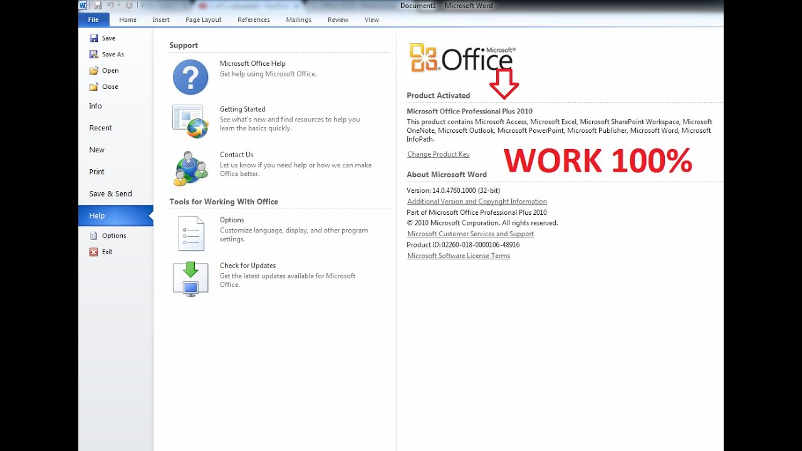802x451 pixels.
Task: Open the Page Layout ribbon tab
Action: [x=204, y=19]
